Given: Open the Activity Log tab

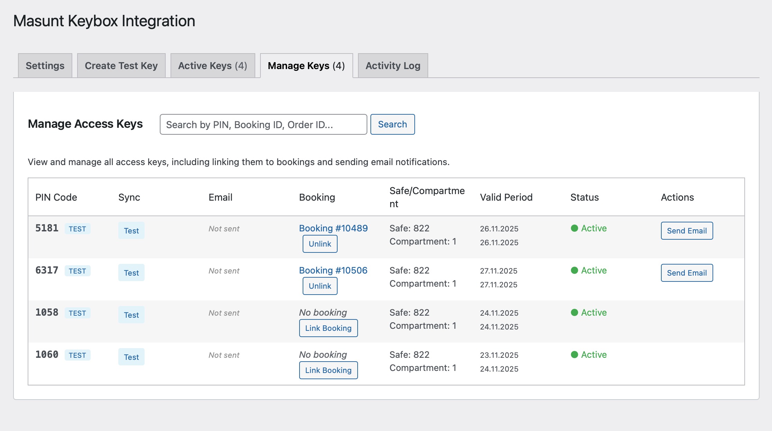Looking at the screenshot, I should [393, 65].
